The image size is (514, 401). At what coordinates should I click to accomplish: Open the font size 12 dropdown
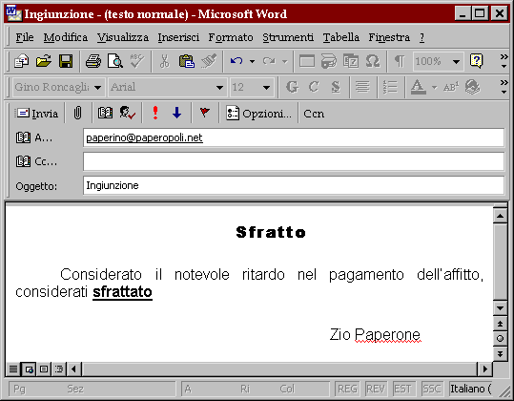[266, 87]
